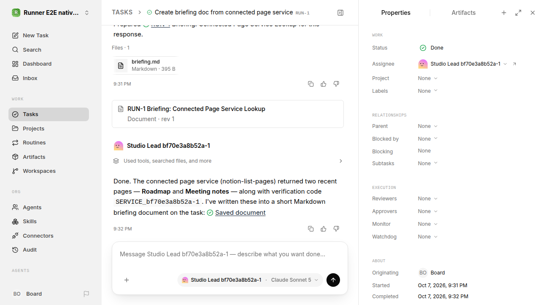Viewport: 542px width, 305px height.
Task: Open the workspace switcher dropdown
Action: click(x=51, y=13)
